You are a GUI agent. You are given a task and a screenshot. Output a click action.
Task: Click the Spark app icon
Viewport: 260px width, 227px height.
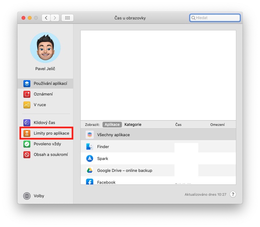click(90, 158)
